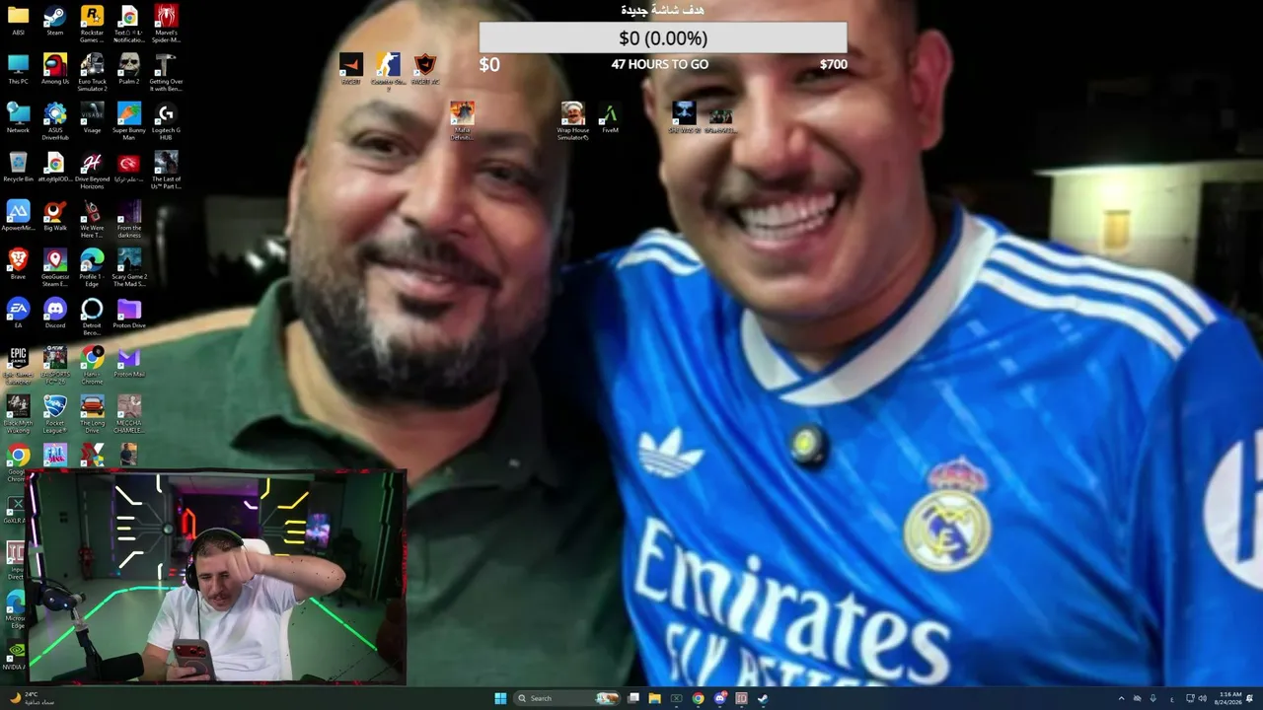Launch the Big Walk game shortcut
Screen dimensions: 1263x710
55,216
